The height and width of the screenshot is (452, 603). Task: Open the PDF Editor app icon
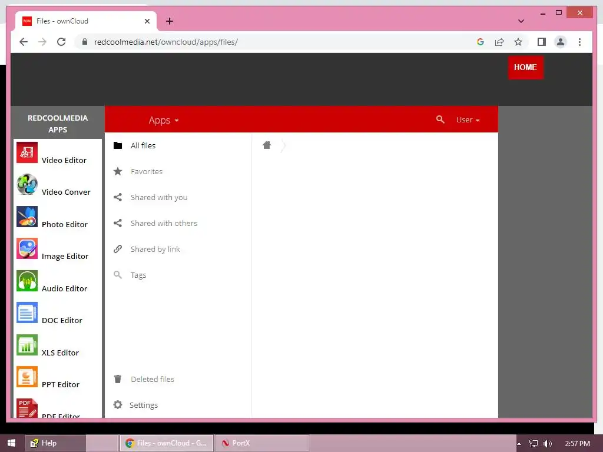pos(27,408)
